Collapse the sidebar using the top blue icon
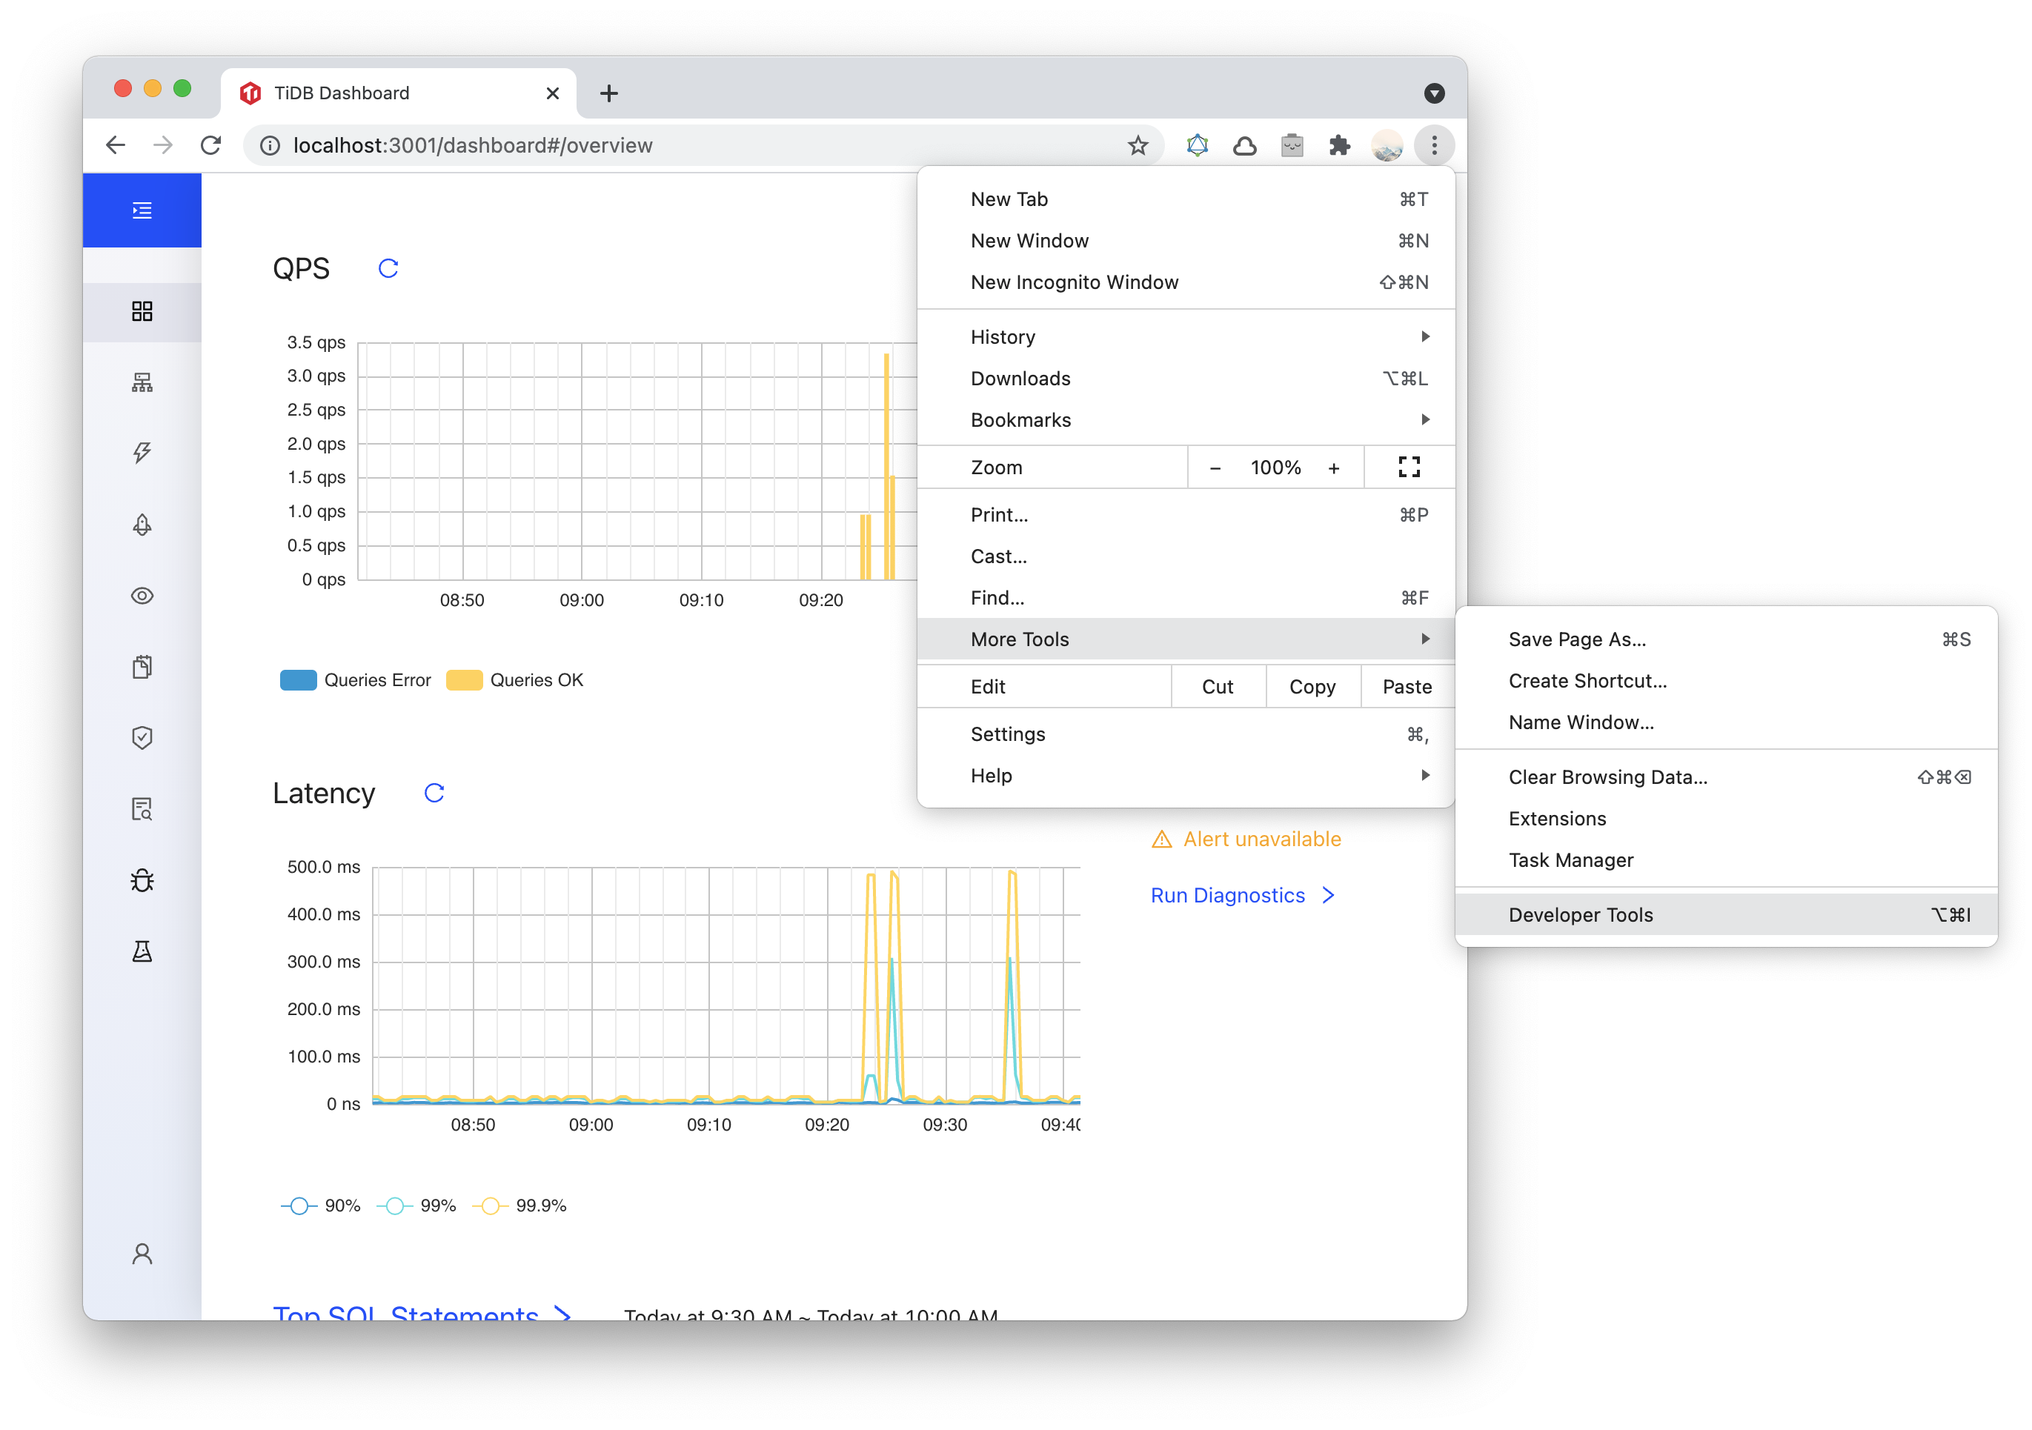Image resolution: width=2032 pixels, height=1430 pixels. (x=142, y=210)
